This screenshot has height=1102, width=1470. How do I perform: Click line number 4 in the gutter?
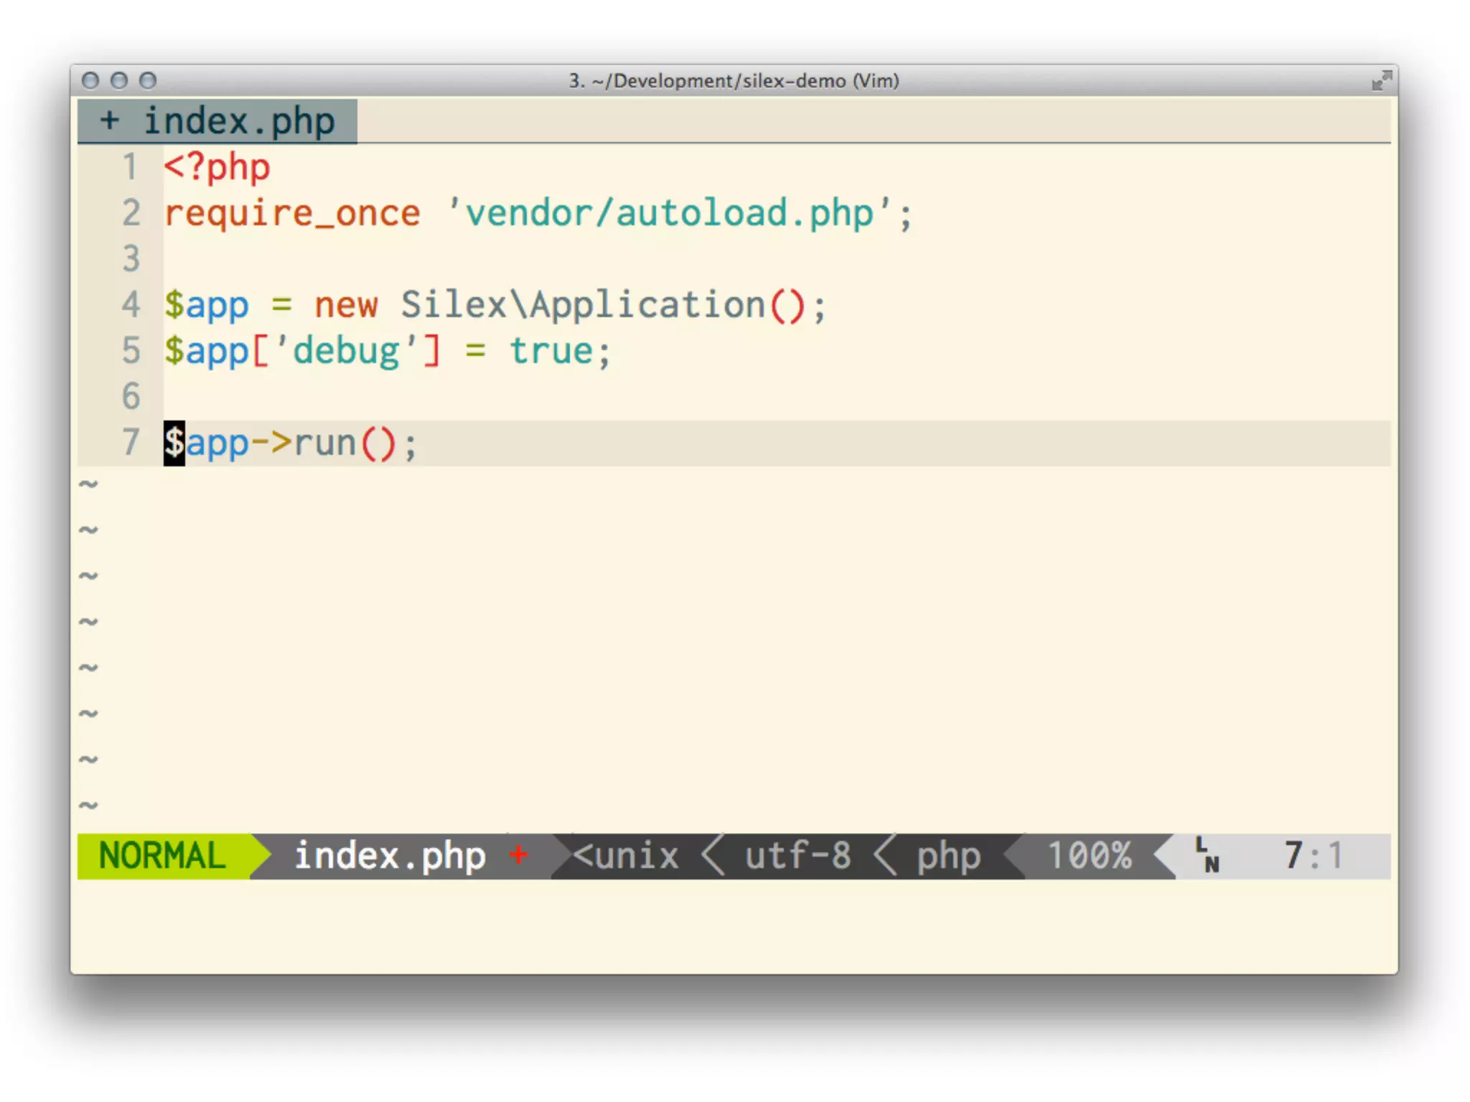pos(131,305)
